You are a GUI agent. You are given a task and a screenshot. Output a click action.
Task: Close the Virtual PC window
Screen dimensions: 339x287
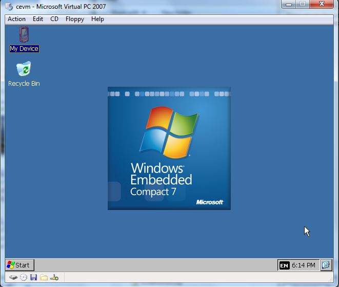322,4
